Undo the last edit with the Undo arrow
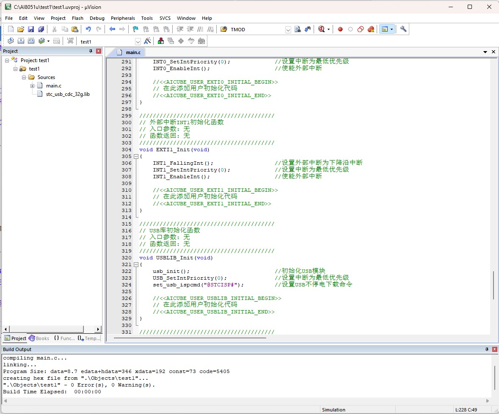This screenshot has height=414, width=499. pyautogui.click(x=88, y=29)
